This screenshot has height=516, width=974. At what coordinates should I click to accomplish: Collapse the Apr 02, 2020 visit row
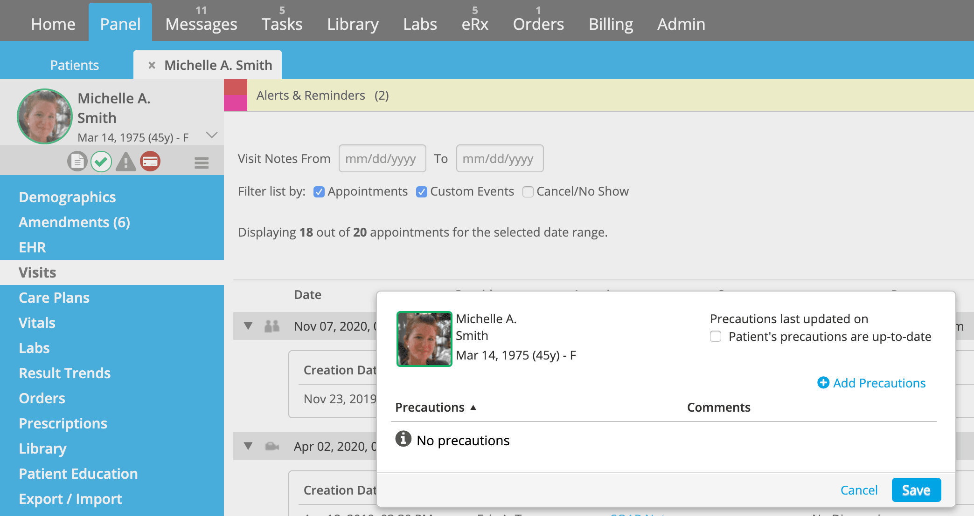[x=248, y=446]
